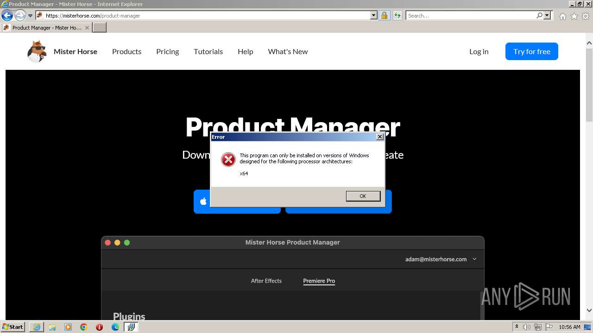Screen dimensions: 593x333
Task: Open the search provider dropdown
Action: [x=547, y=15]
